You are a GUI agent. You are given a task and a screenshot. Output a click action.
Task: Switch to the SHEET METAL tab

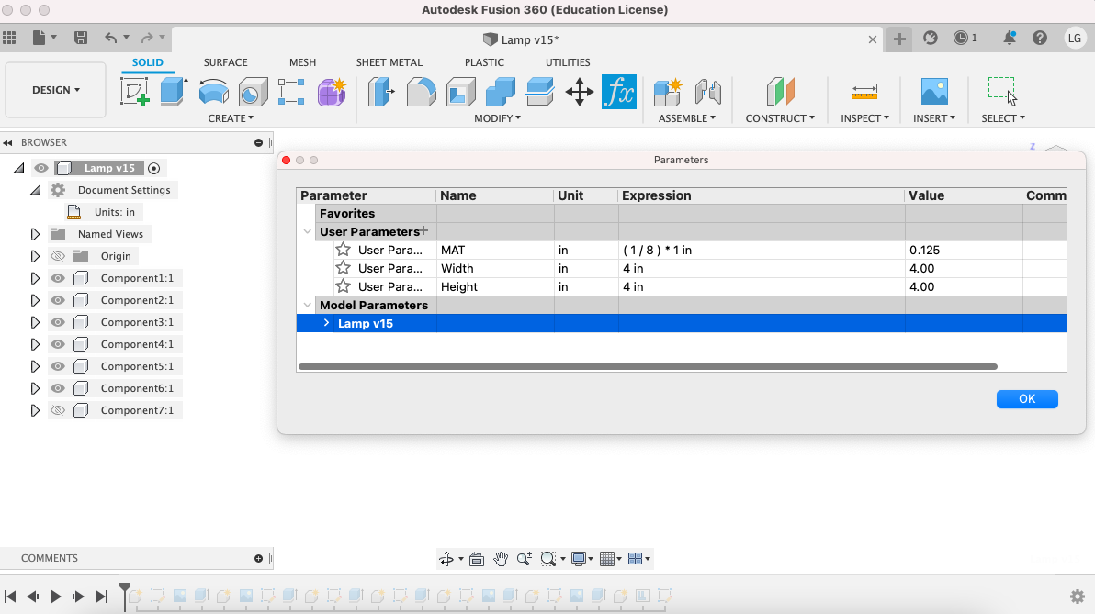[389, 62]
